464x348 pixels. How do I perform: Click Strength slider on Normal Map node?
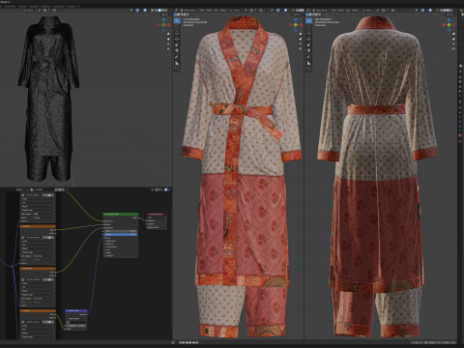76,325
